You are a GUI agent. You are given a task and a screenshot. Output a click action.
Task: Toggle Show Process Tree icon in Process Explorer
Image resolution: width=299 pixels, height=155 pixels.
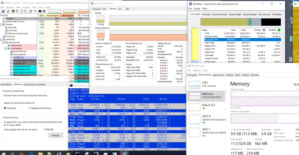pyautogui.click(x=17, y=11)
